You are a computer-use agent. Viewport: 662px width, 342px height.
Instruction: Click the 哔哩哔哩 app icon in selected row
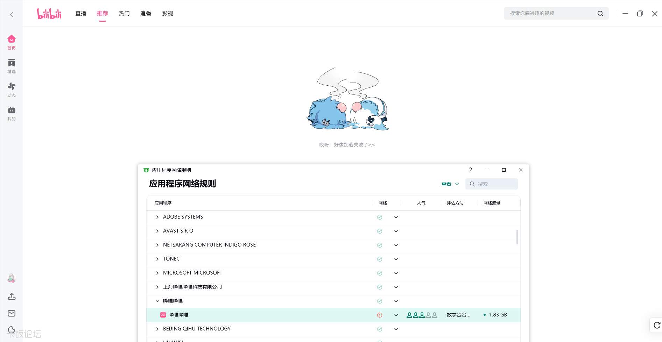click(x=163, y=315)
